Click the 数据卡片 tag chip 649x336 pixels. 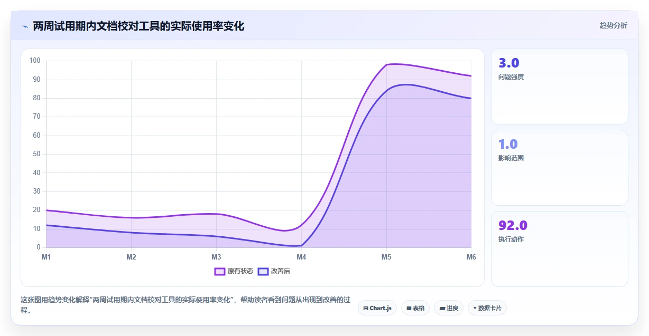(487, 308)
